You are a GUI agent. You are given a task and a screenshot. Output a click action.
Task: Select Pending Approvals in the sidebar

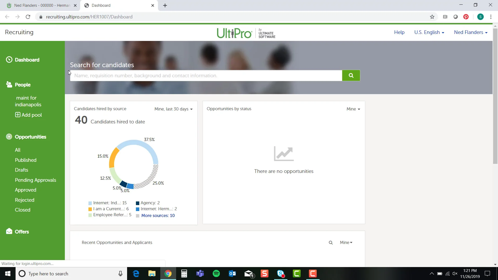36,180
